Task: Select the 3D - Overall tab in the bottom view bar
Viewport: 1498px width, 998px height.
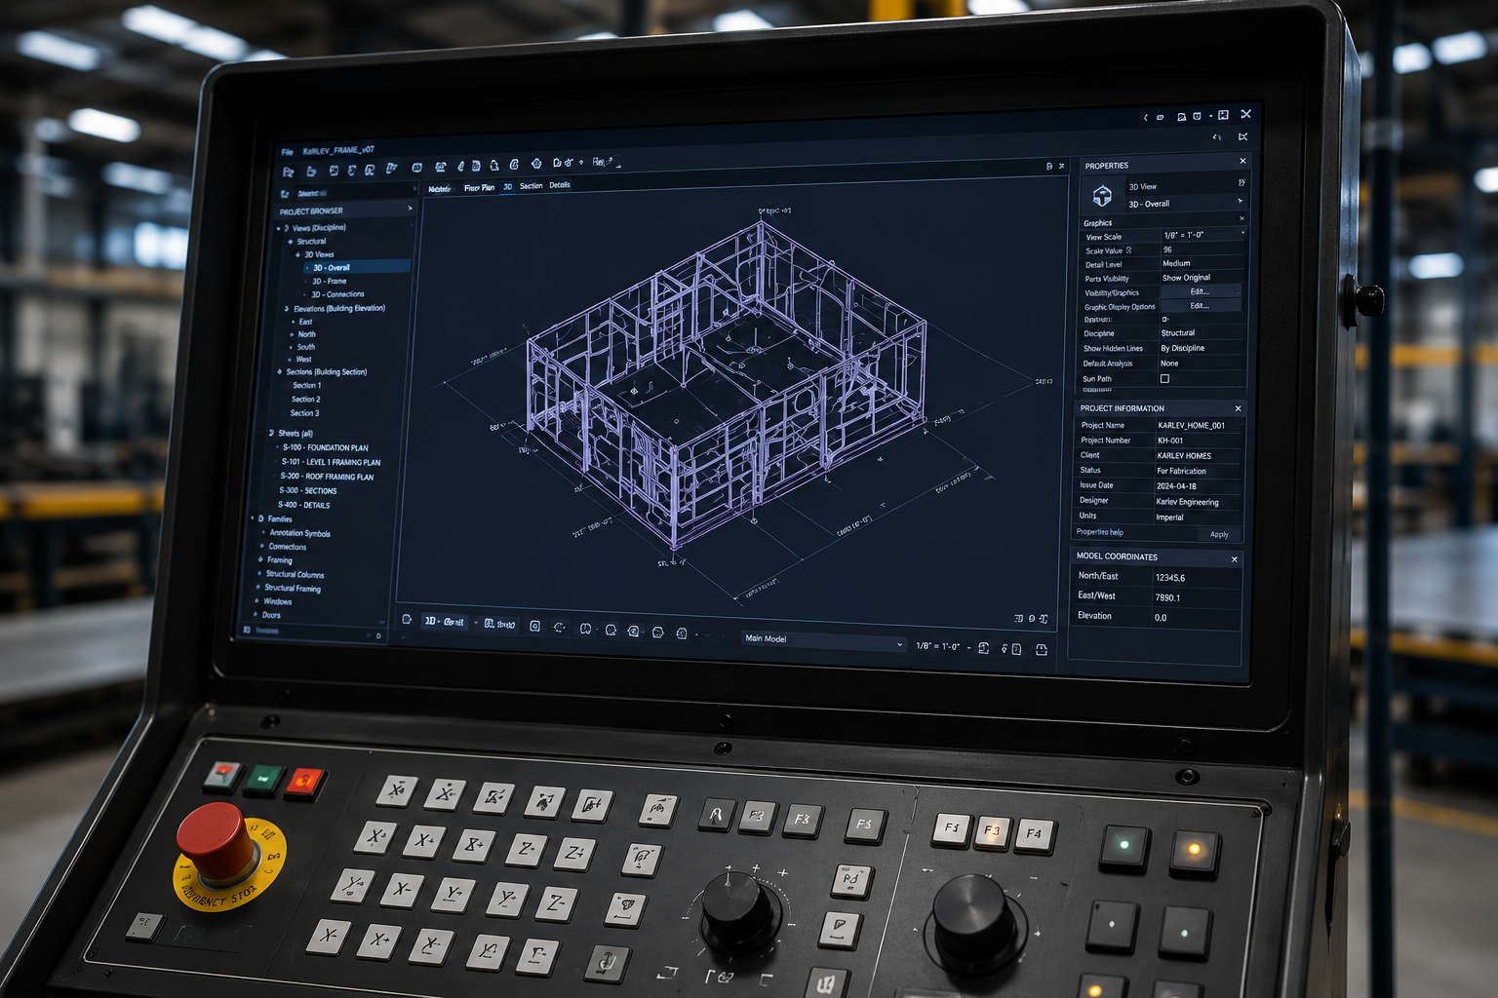Action: pyautogui.click(x=445, y=622)
